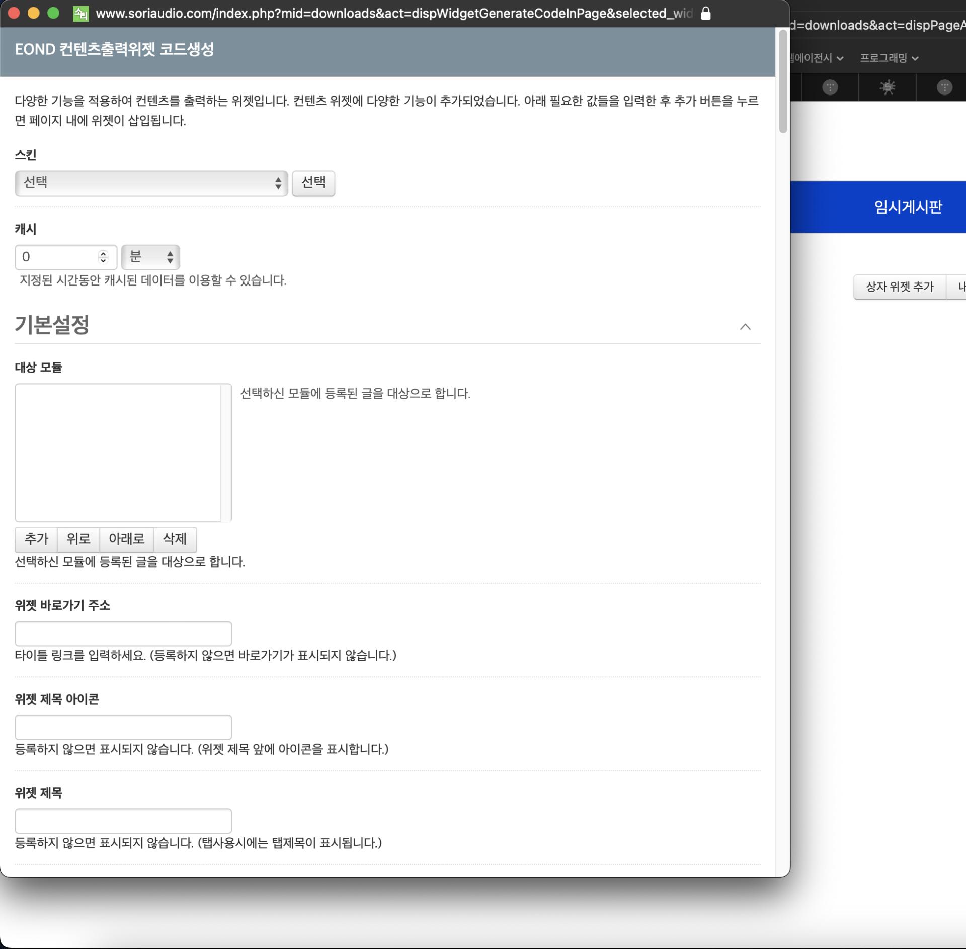The height and width of the screenshot is (949, 966).
Task: Click the 아래로 button
Action: 126,539
